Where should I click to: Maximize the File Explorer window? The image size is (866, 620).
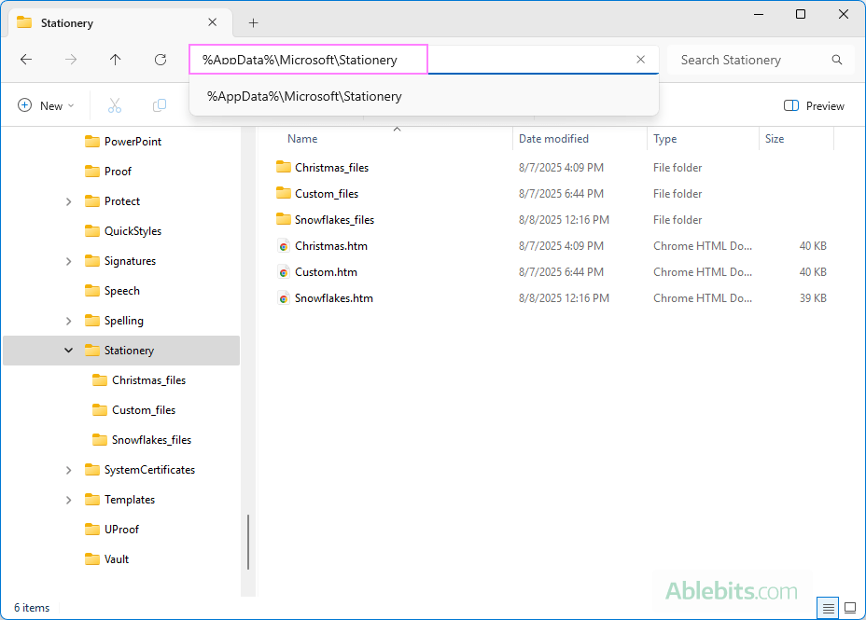[801, 14]
